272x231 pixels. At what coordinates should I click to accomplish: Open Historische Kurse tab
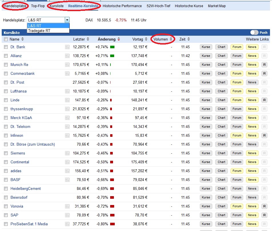189,6
